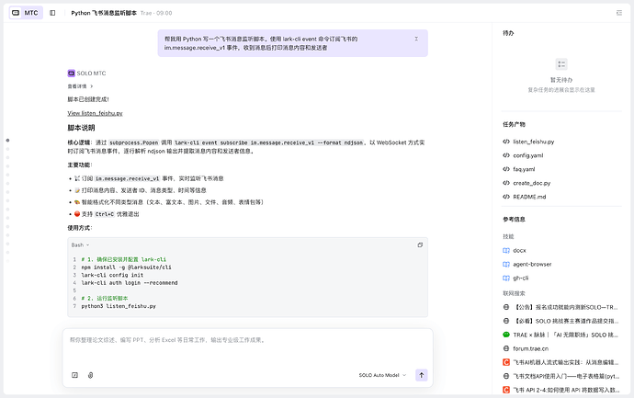This screenshot has width=634, height=398.
Task: Click book icon beside docx
Action: click(x=506, y=250)
